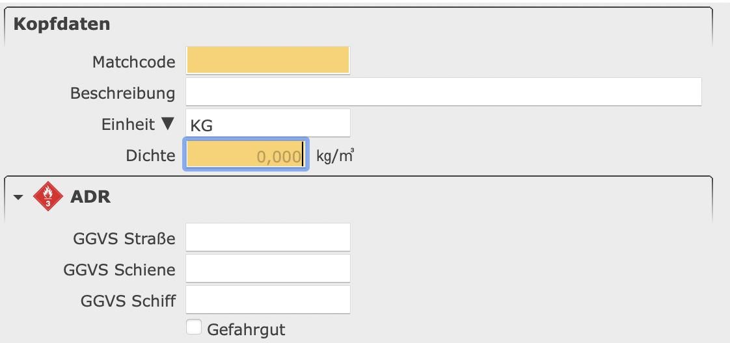Click into the Beschreibung text field

pos(443,92)
